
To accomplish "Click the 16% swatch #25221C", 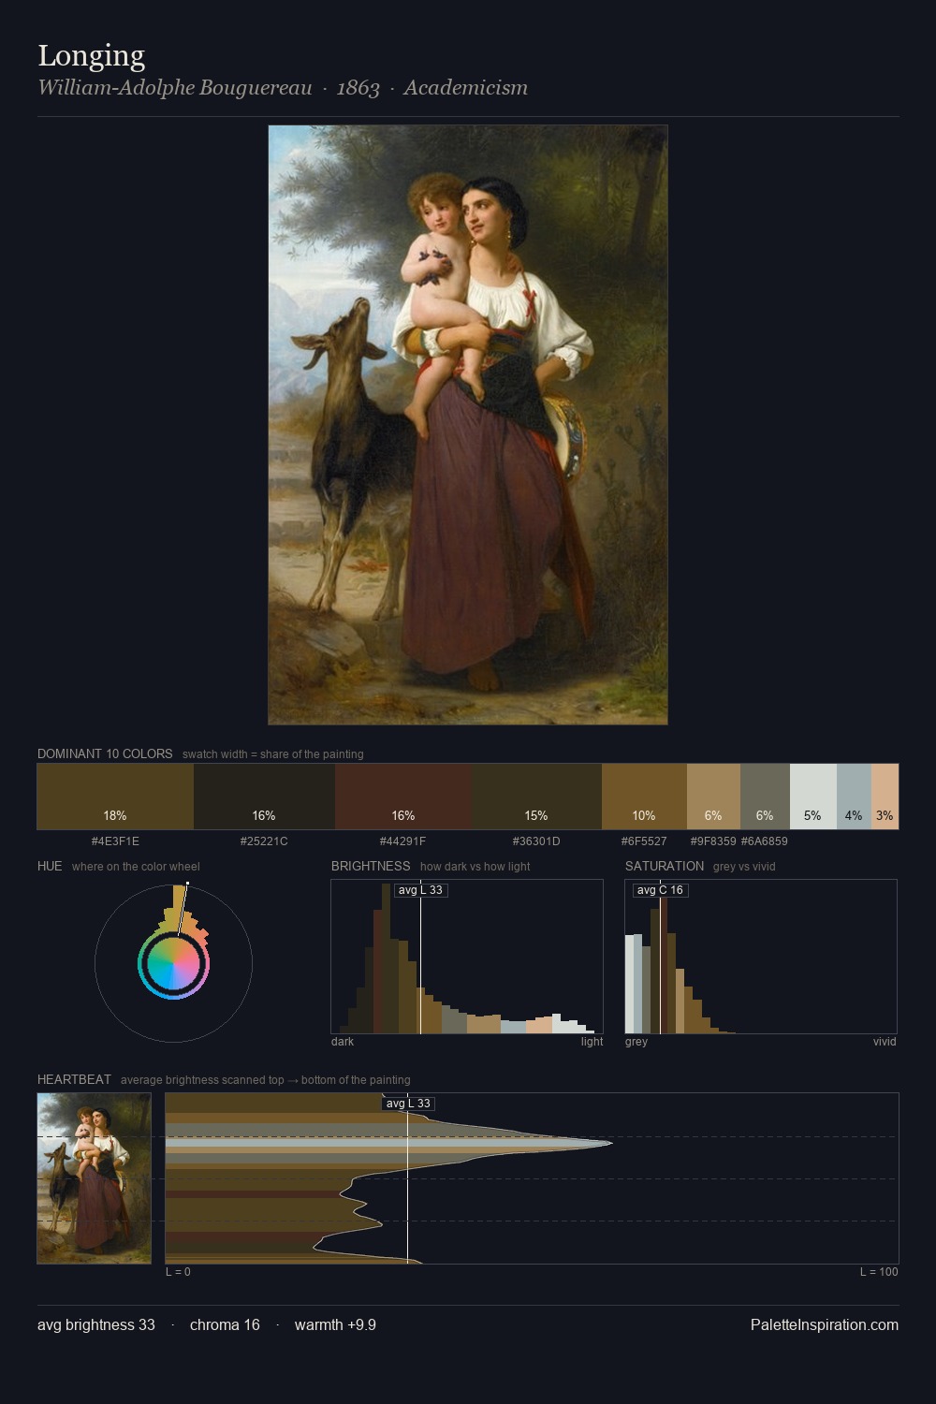I will point(264,797).
